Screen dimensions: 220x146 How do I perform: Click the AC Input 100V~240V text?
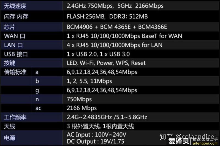97,135
